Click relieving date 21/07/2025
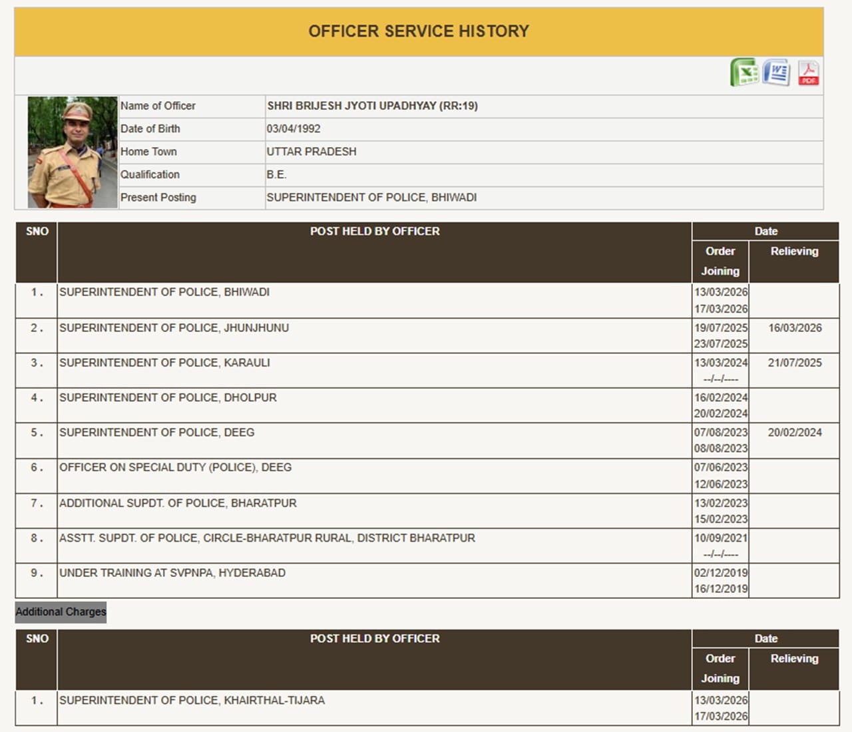The image size is (852, 732). (795, 363)
